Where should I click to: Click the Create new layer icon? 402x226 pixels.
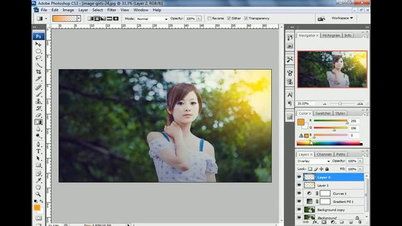click(x=350, y=222)
